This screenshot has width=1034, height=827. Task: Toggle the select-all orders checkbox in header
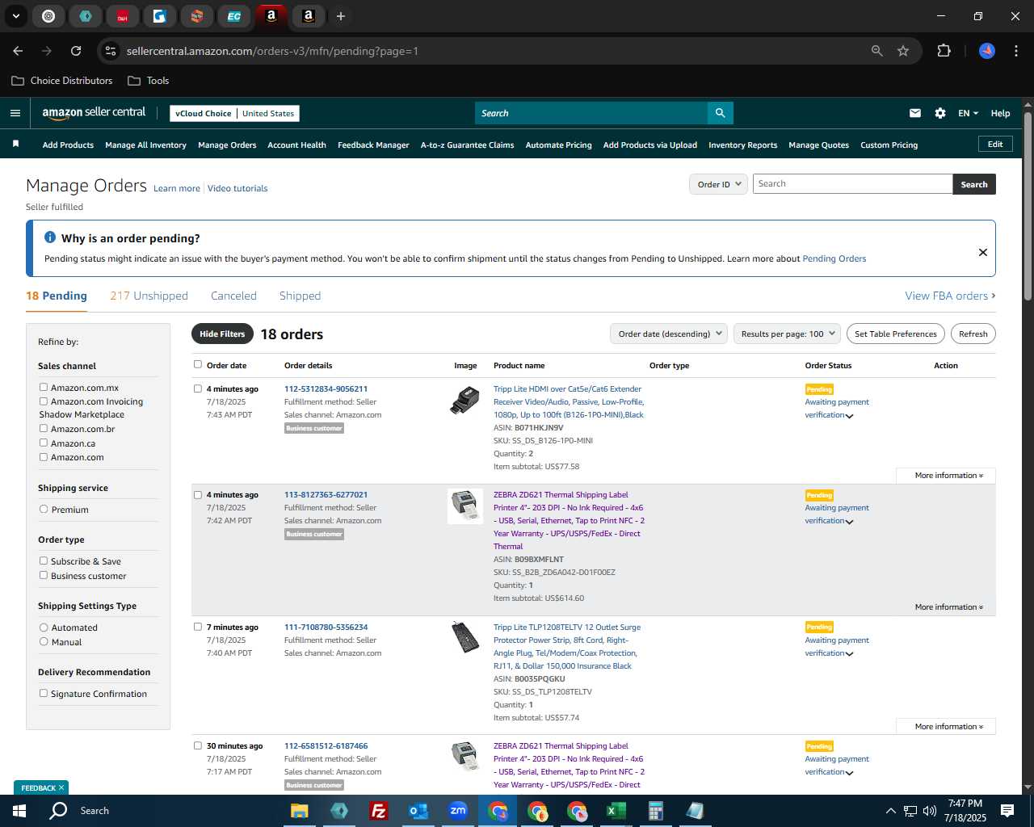point(198,364)
